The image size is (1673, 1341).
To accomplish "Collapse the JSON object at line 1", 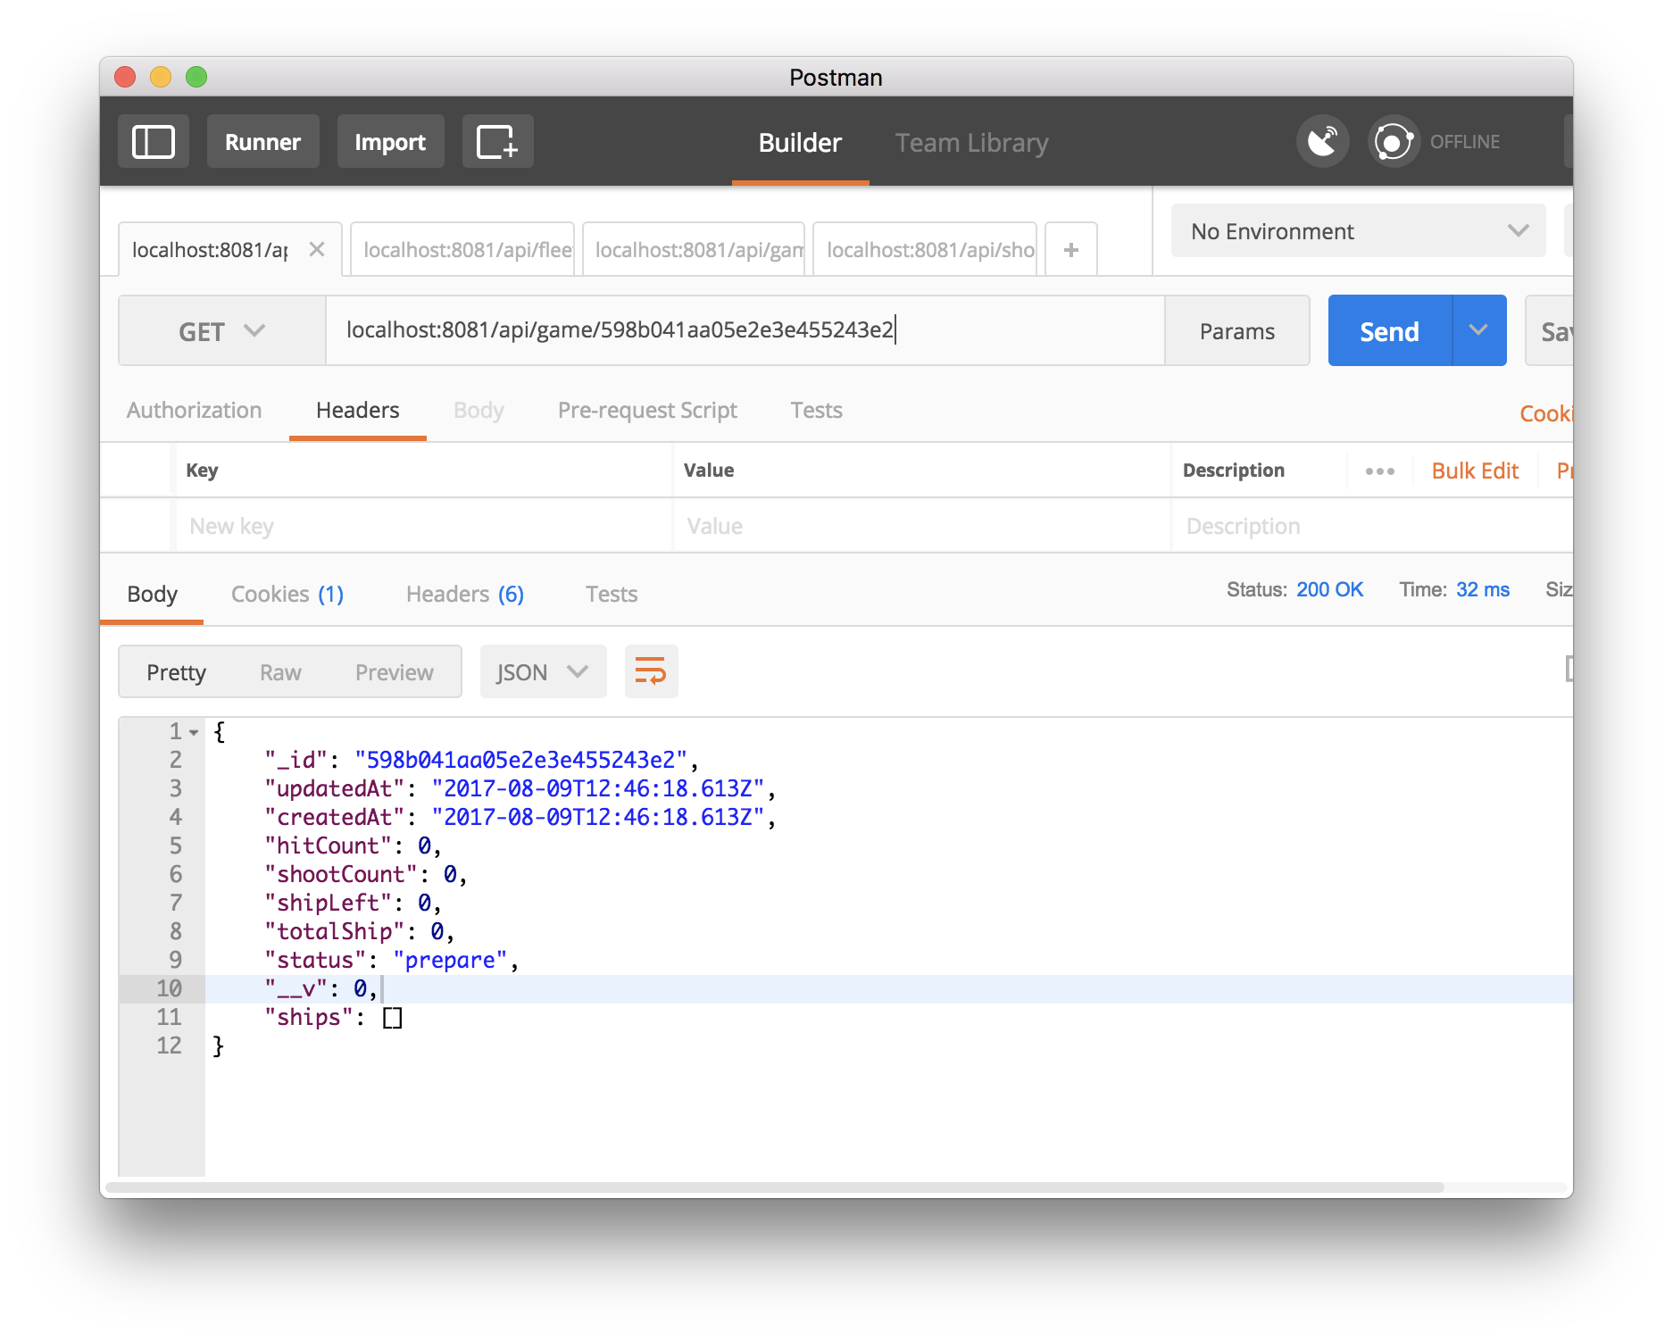I will pyautogui.click(x=194, y=732).
